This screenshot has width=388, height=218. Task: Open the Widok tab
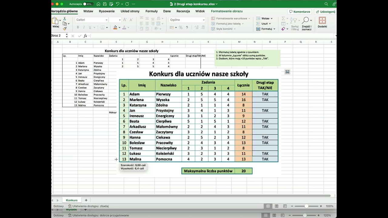[x=200, y=11]
